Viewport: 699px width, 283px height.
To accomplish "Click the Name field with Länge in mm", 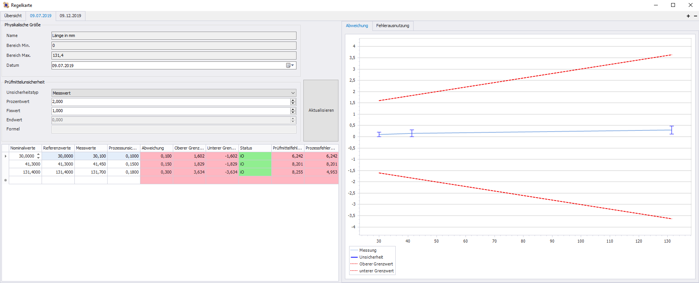I will click(x=174, y=35).
